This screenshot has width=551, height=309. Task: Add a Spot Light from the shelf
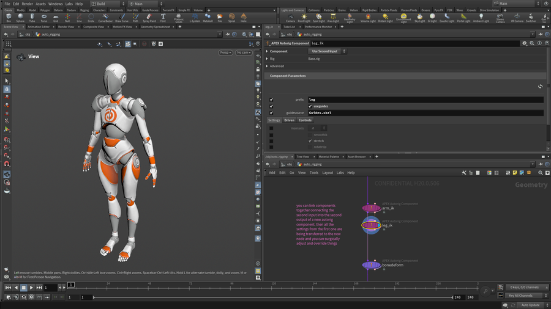pos(319,18)
